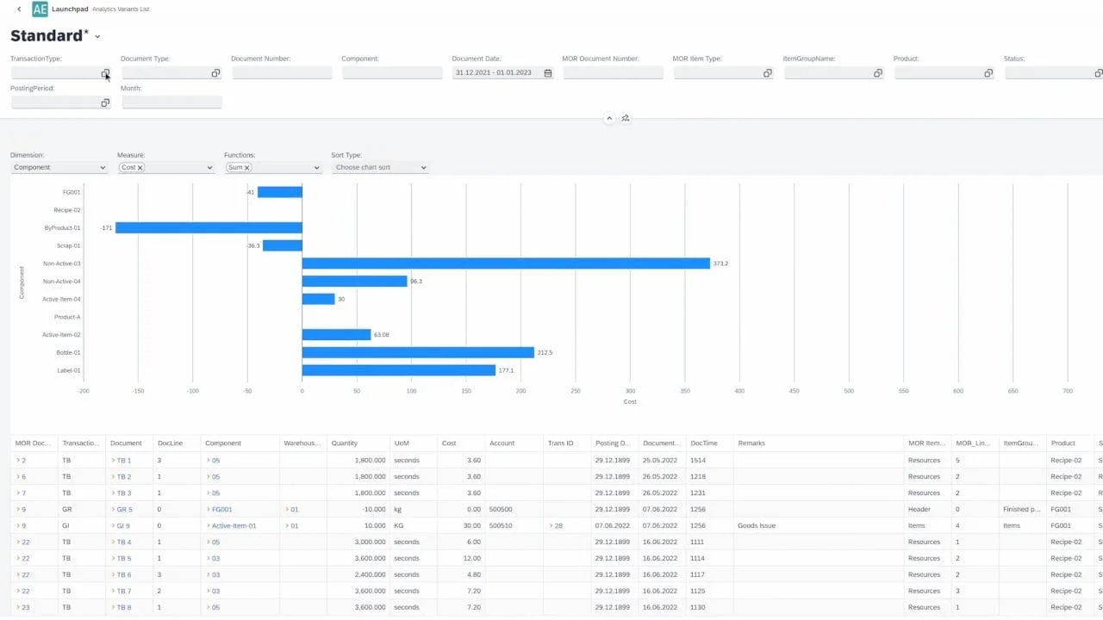Click the Component column header
This screenshot has height=620, width=1103.
click(240, 443)
